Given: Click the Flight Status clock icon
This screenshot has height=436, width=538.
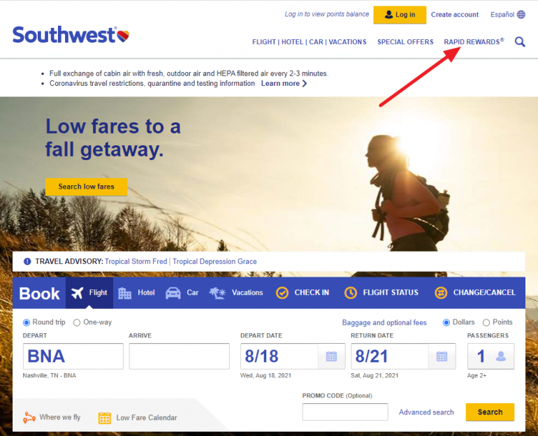Looking at the screenshot, I should click(x=351, y=293).
